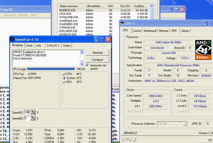Click the SpeedFan log scrollbar up arrow
Viewport: 213px width, 143px height.
click(x=82, y=52)
